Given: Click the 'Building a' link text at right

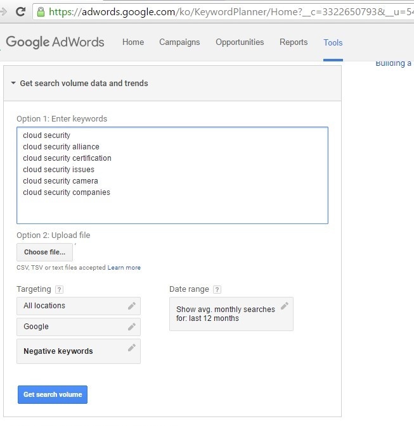Looking at the screenshot, I should click(393, 63).
